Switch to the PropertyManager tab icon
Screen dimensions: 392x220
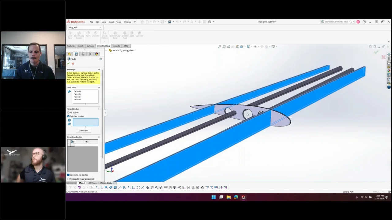76,54
